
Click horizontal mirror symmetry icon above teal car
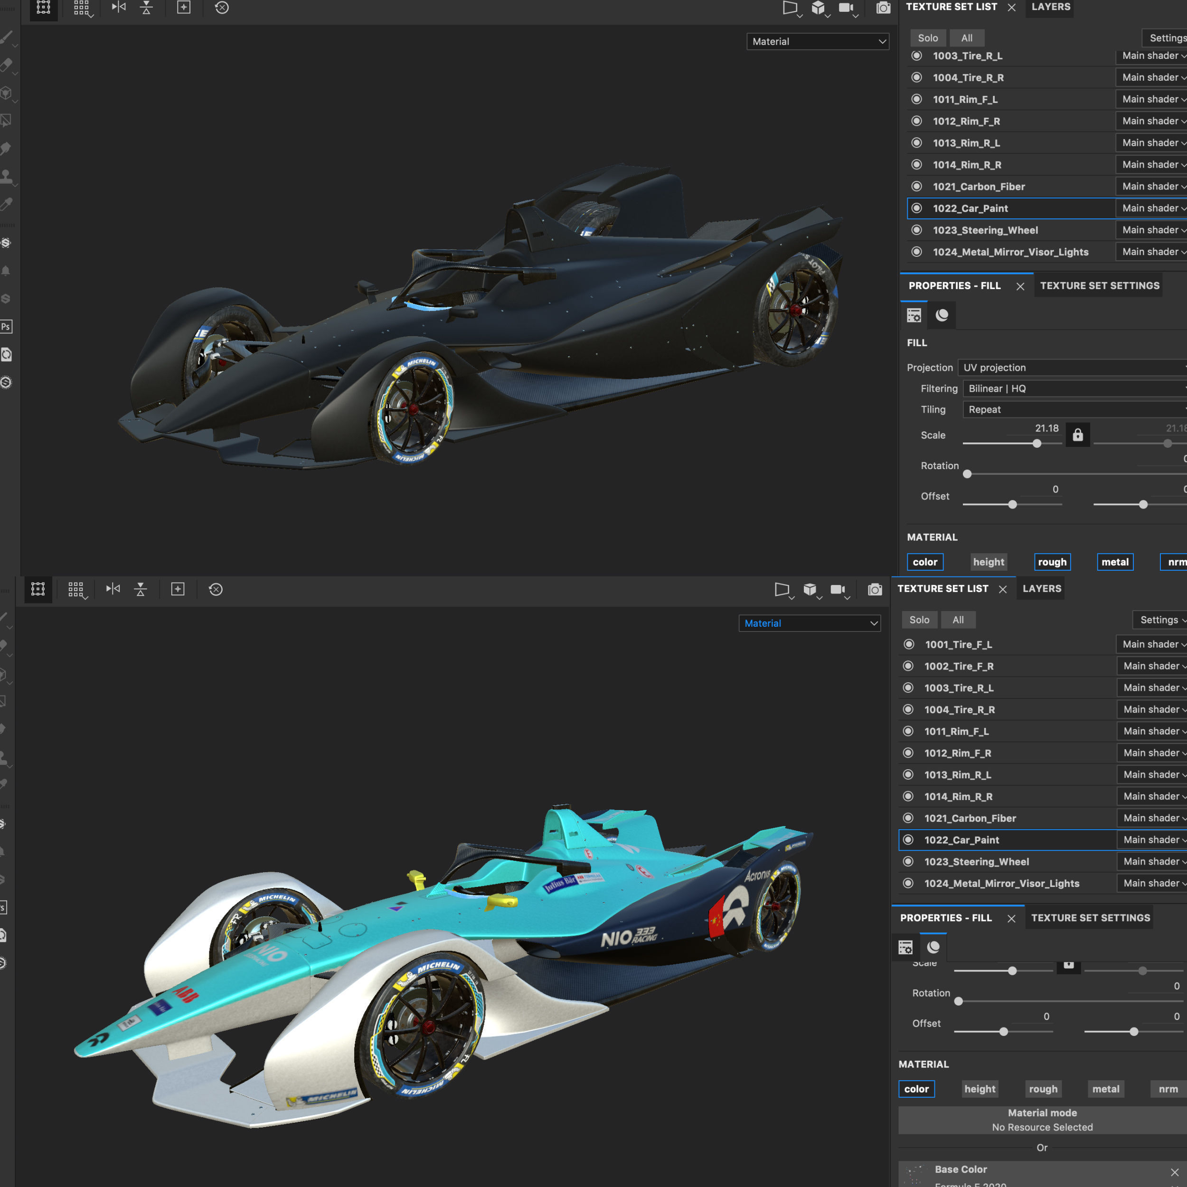113,589
